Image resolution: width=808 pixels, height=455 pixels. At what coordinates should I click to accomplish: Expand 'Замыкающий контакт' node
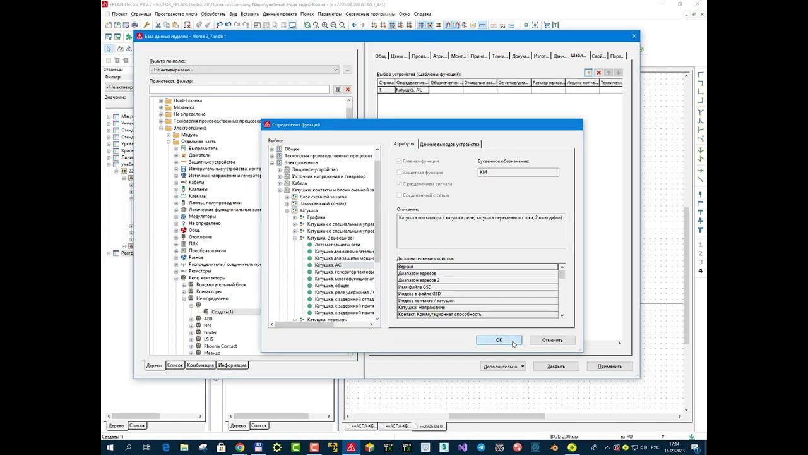pyautogui.click(x=287, y=203)
